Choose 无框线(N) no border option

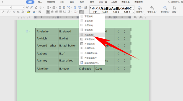point(92,35)
